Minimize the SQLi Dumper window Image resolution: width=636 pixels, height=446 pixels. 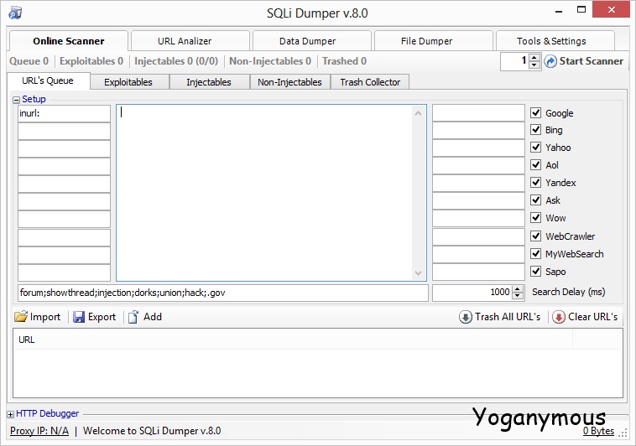point(559,11)
